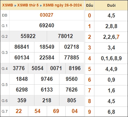Select special prize number 03027

47,15
